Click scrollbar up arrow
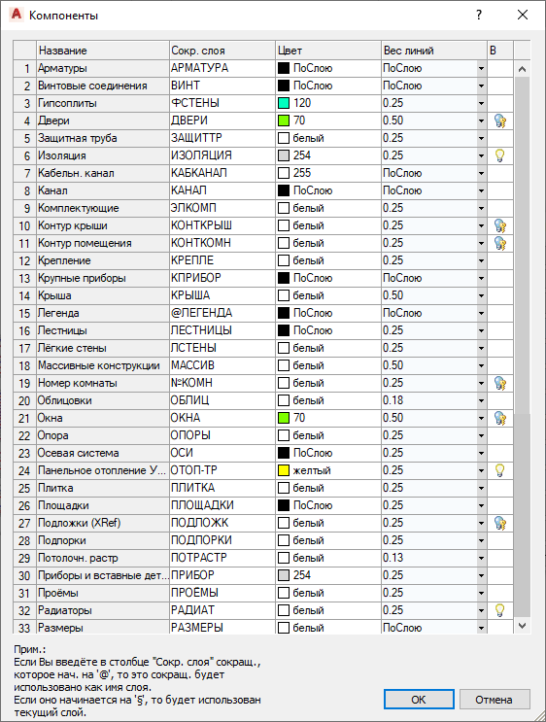 522,69
